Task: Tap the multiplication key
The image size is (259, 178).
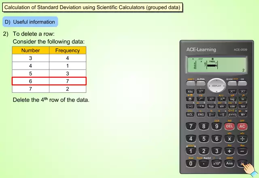Action: point(229,139)
